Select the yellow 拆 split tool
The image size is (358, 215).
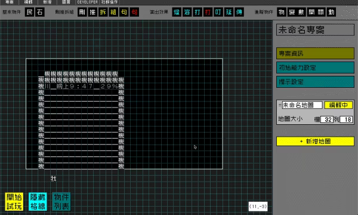pyautogui.click(x=103, y=12)
